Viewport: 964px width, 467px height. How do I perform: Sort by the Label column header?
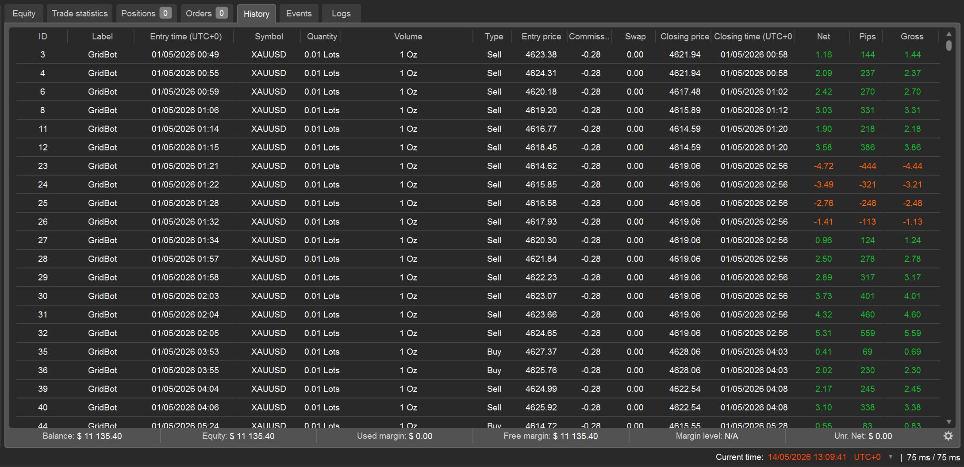[x=102, y=37]
